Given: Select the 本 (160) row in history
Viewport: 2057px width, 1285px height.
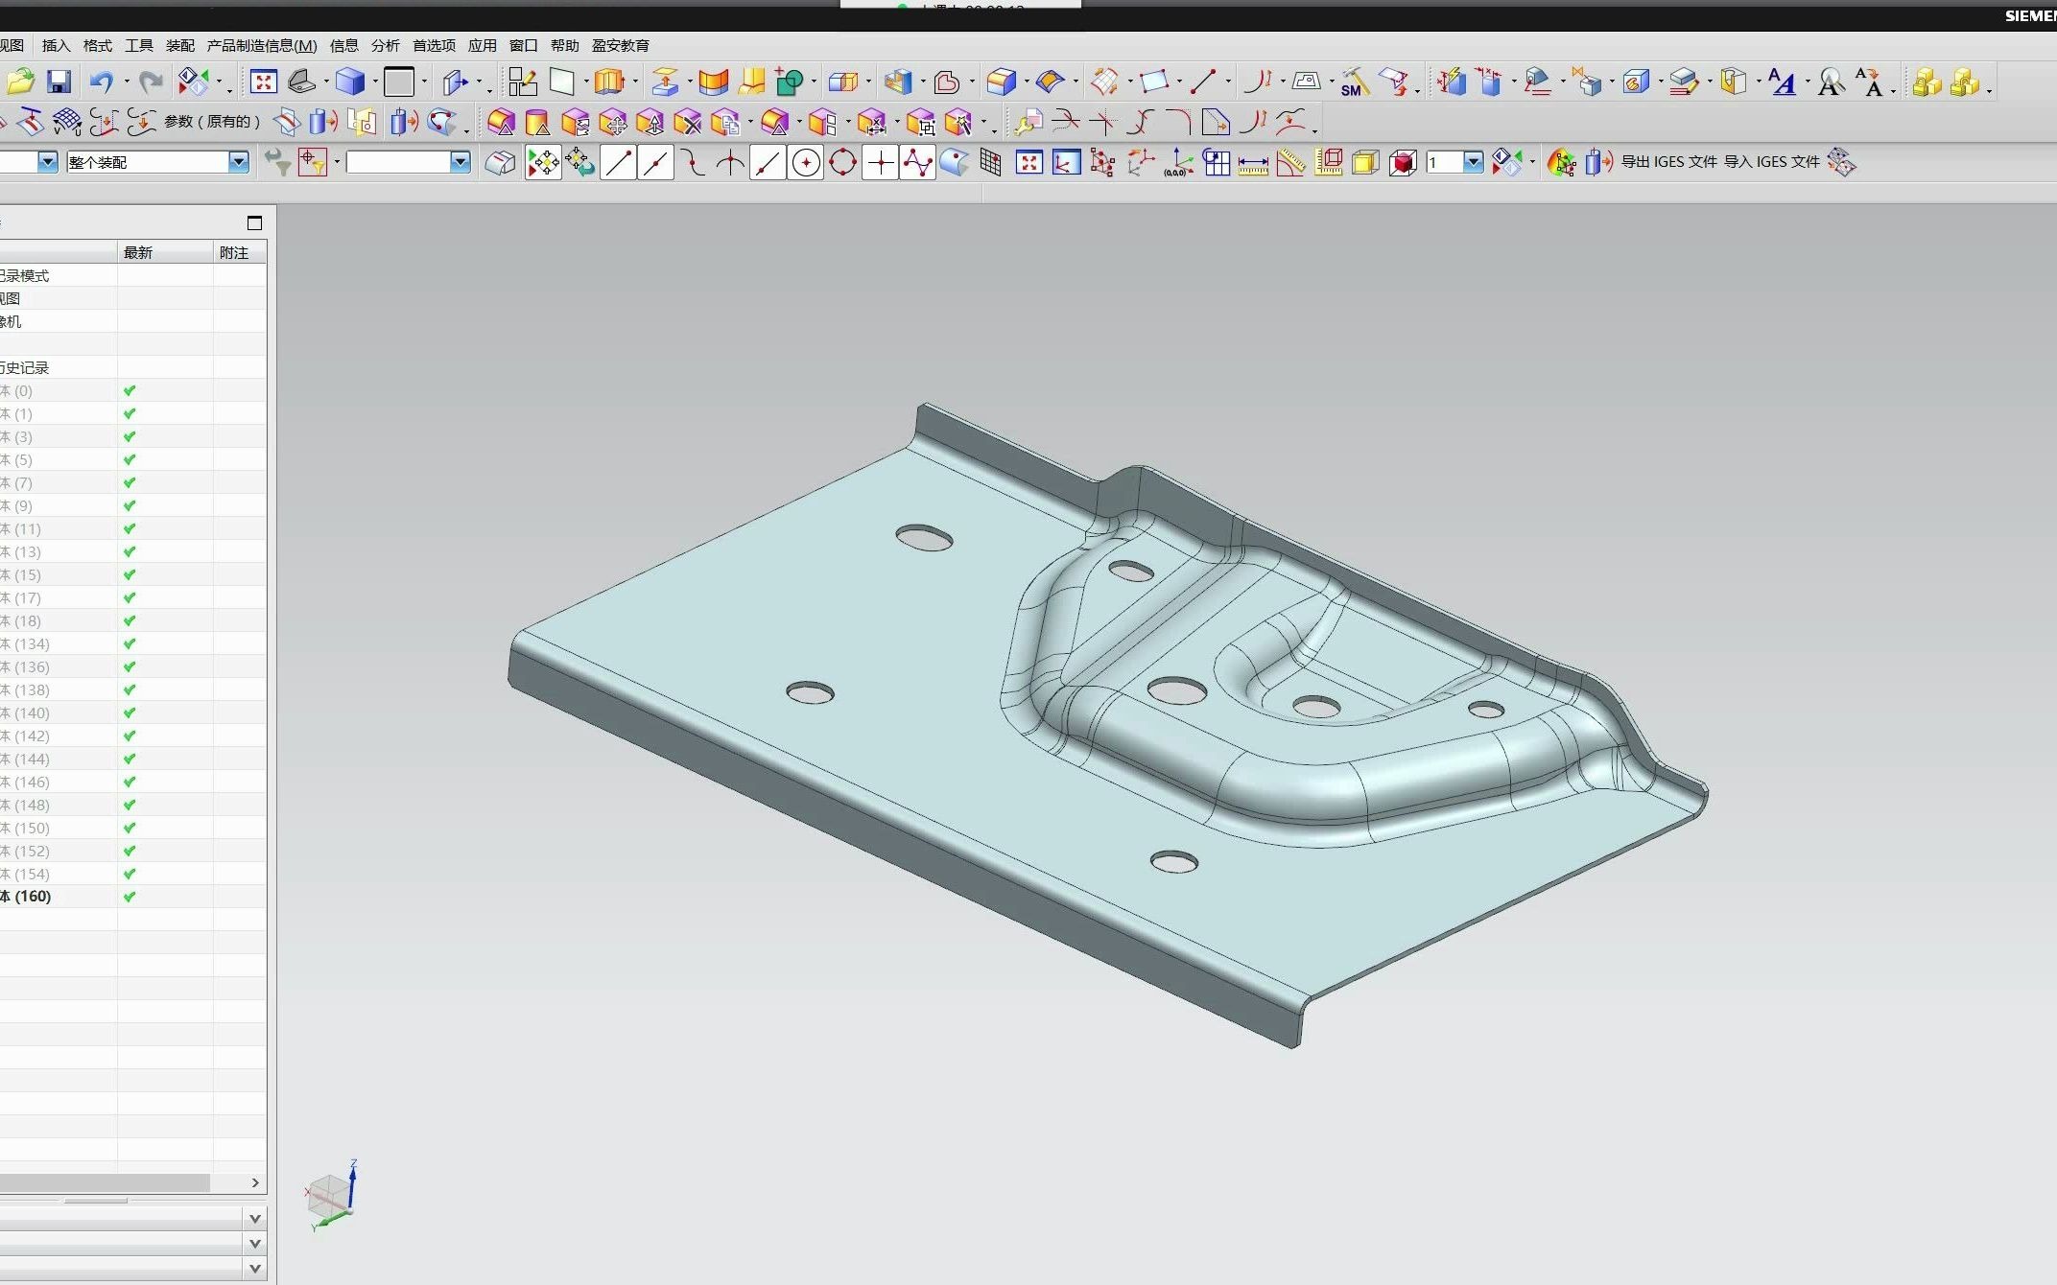Looking at the screenshot, I should (x=133, y=897).
